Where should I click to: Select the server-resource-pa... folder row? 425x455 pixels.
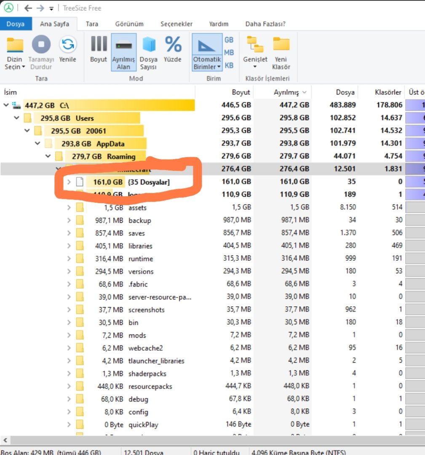[212, 297]
